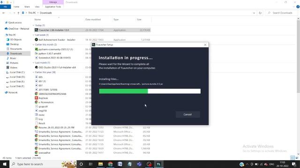Image resolution: width=300 pixels, height=168 pixels.
Task: Collapse Earlier this month group chevron
Action: [x=33, y=45]
